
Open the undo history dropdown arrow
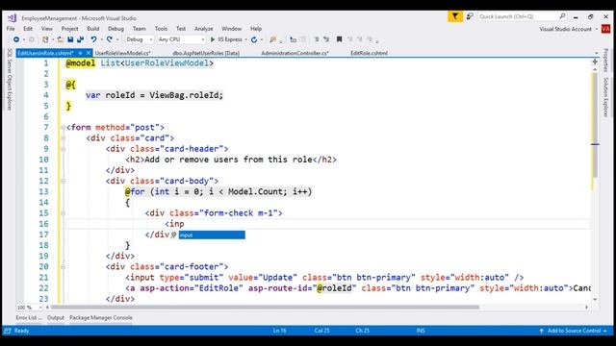[101, 39]
